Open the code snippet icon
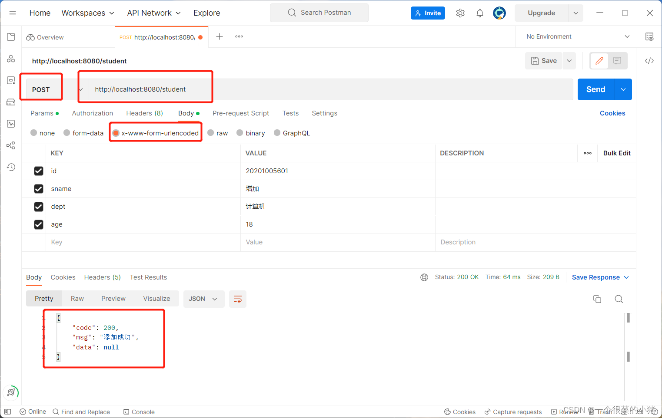 649,61
